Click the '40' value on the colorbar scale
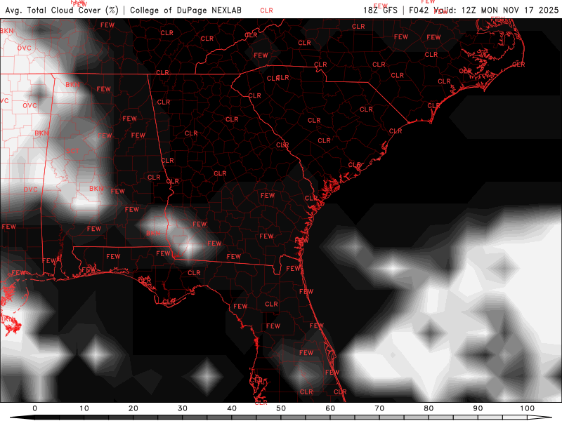Image resolution: width=562 pixels, height=421 pixels. [232, 408]
